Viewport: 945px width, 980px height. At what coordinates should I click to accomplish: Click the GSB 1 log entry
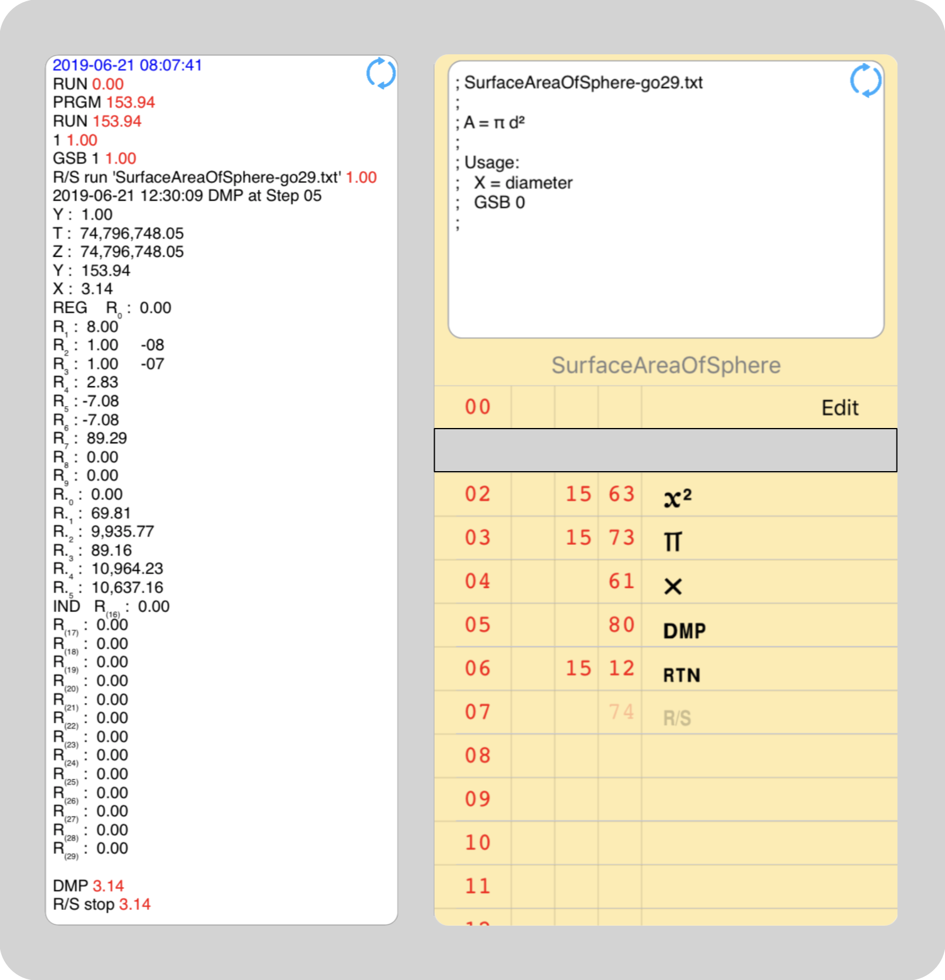point(94,158)
